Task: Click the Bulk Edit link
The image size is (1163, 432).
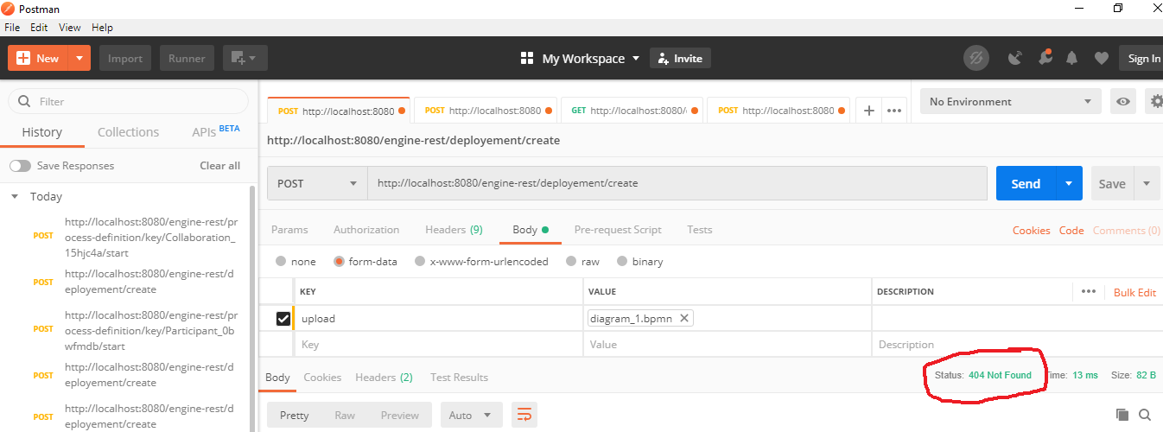Action: [1134, 292]
